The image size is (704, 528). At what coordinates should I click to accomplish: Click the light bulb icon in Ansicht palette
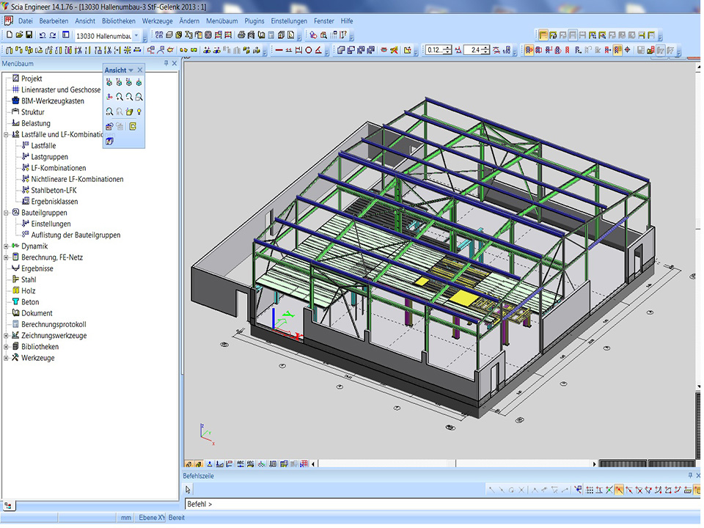(x=139, y=111)
